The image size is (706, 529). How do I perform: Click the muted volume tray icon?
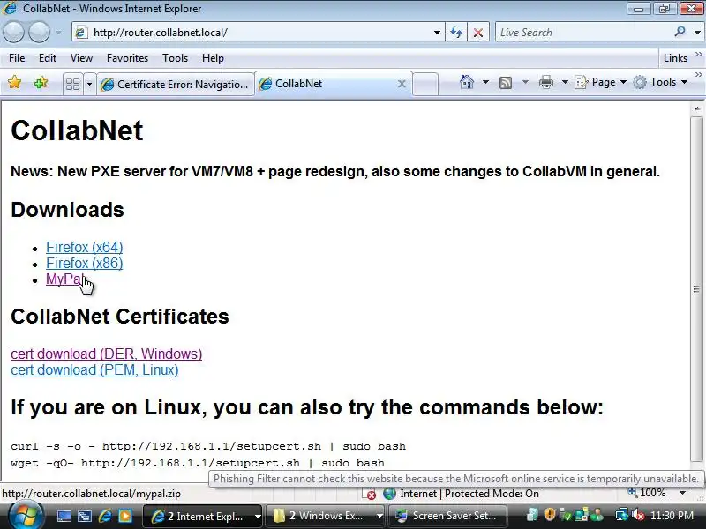[x=637, y=515]
